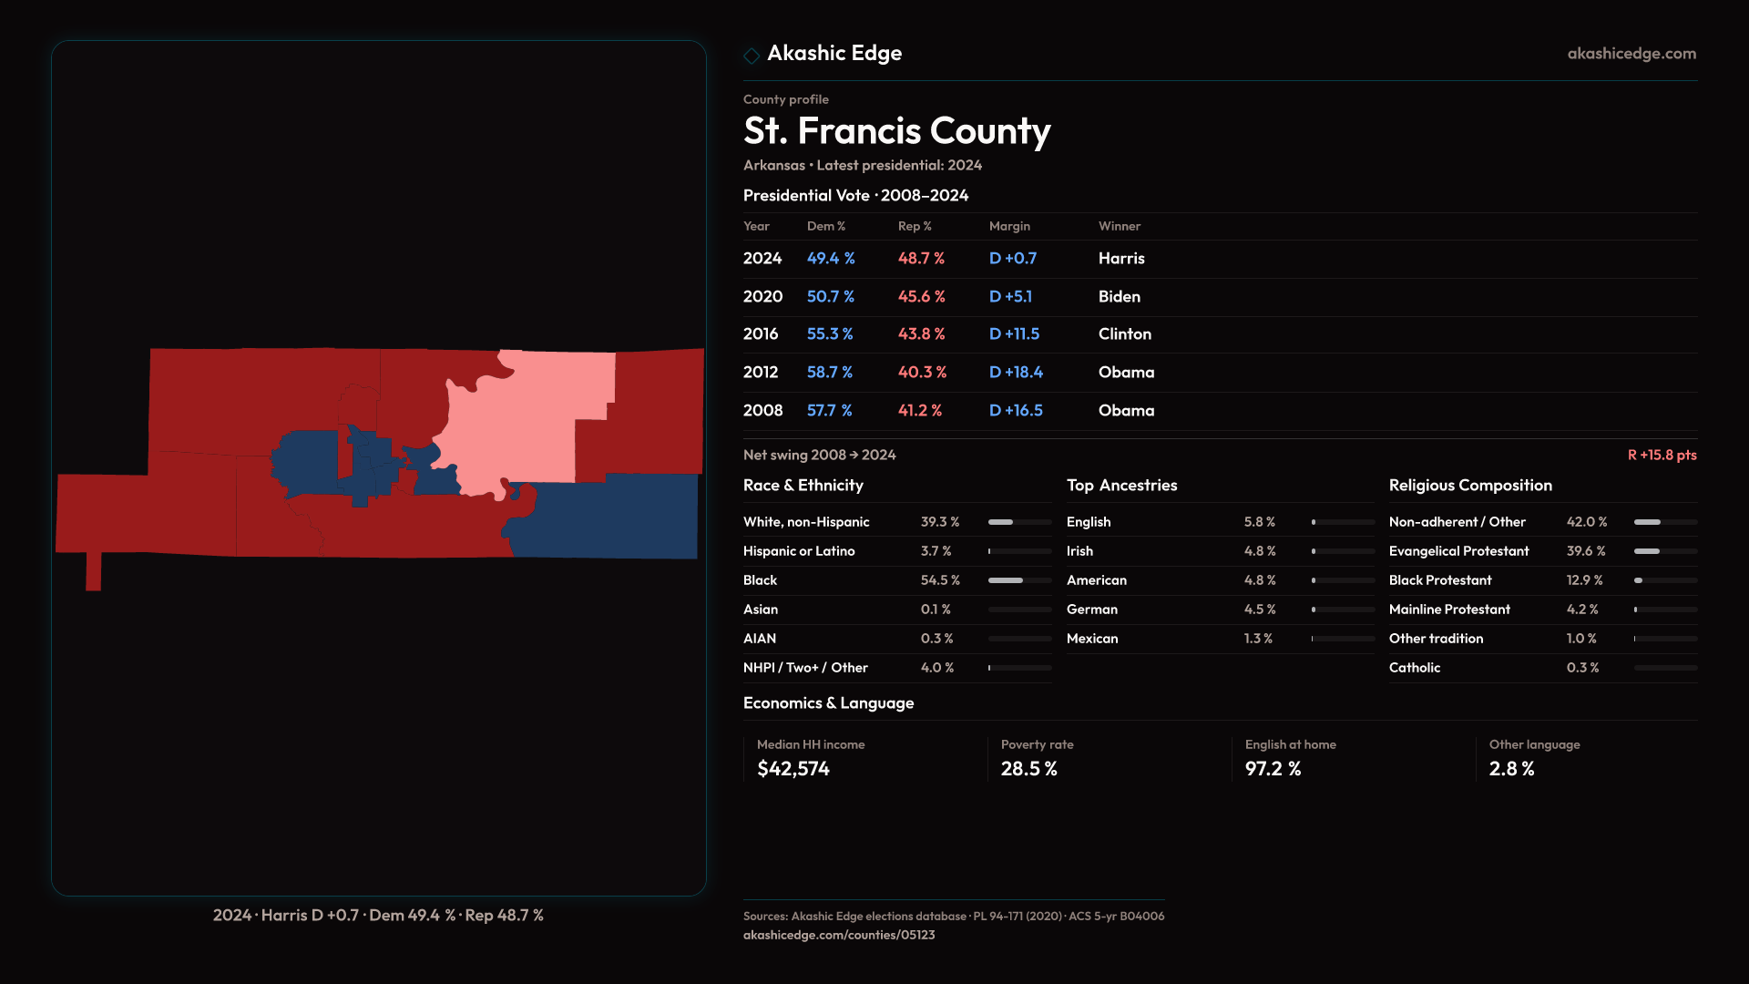
Task: Click the Black population percentage bar
Action: (x=1019, y=580)
